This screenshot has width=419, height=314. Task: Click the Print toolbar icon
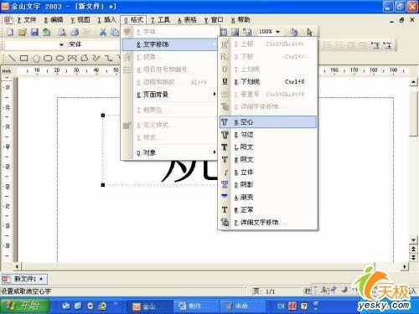(75, 32)
